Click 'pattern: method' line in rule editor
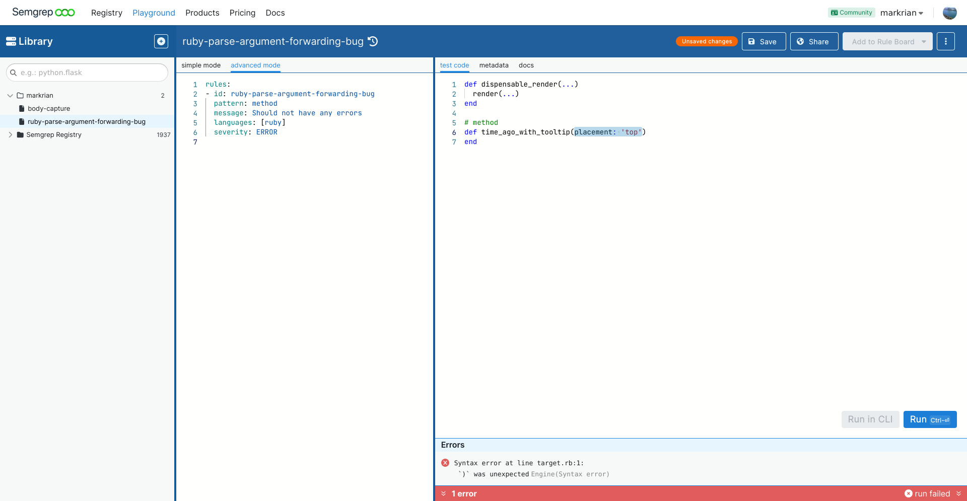Screen dimensions: 967x501 [246, 103]
